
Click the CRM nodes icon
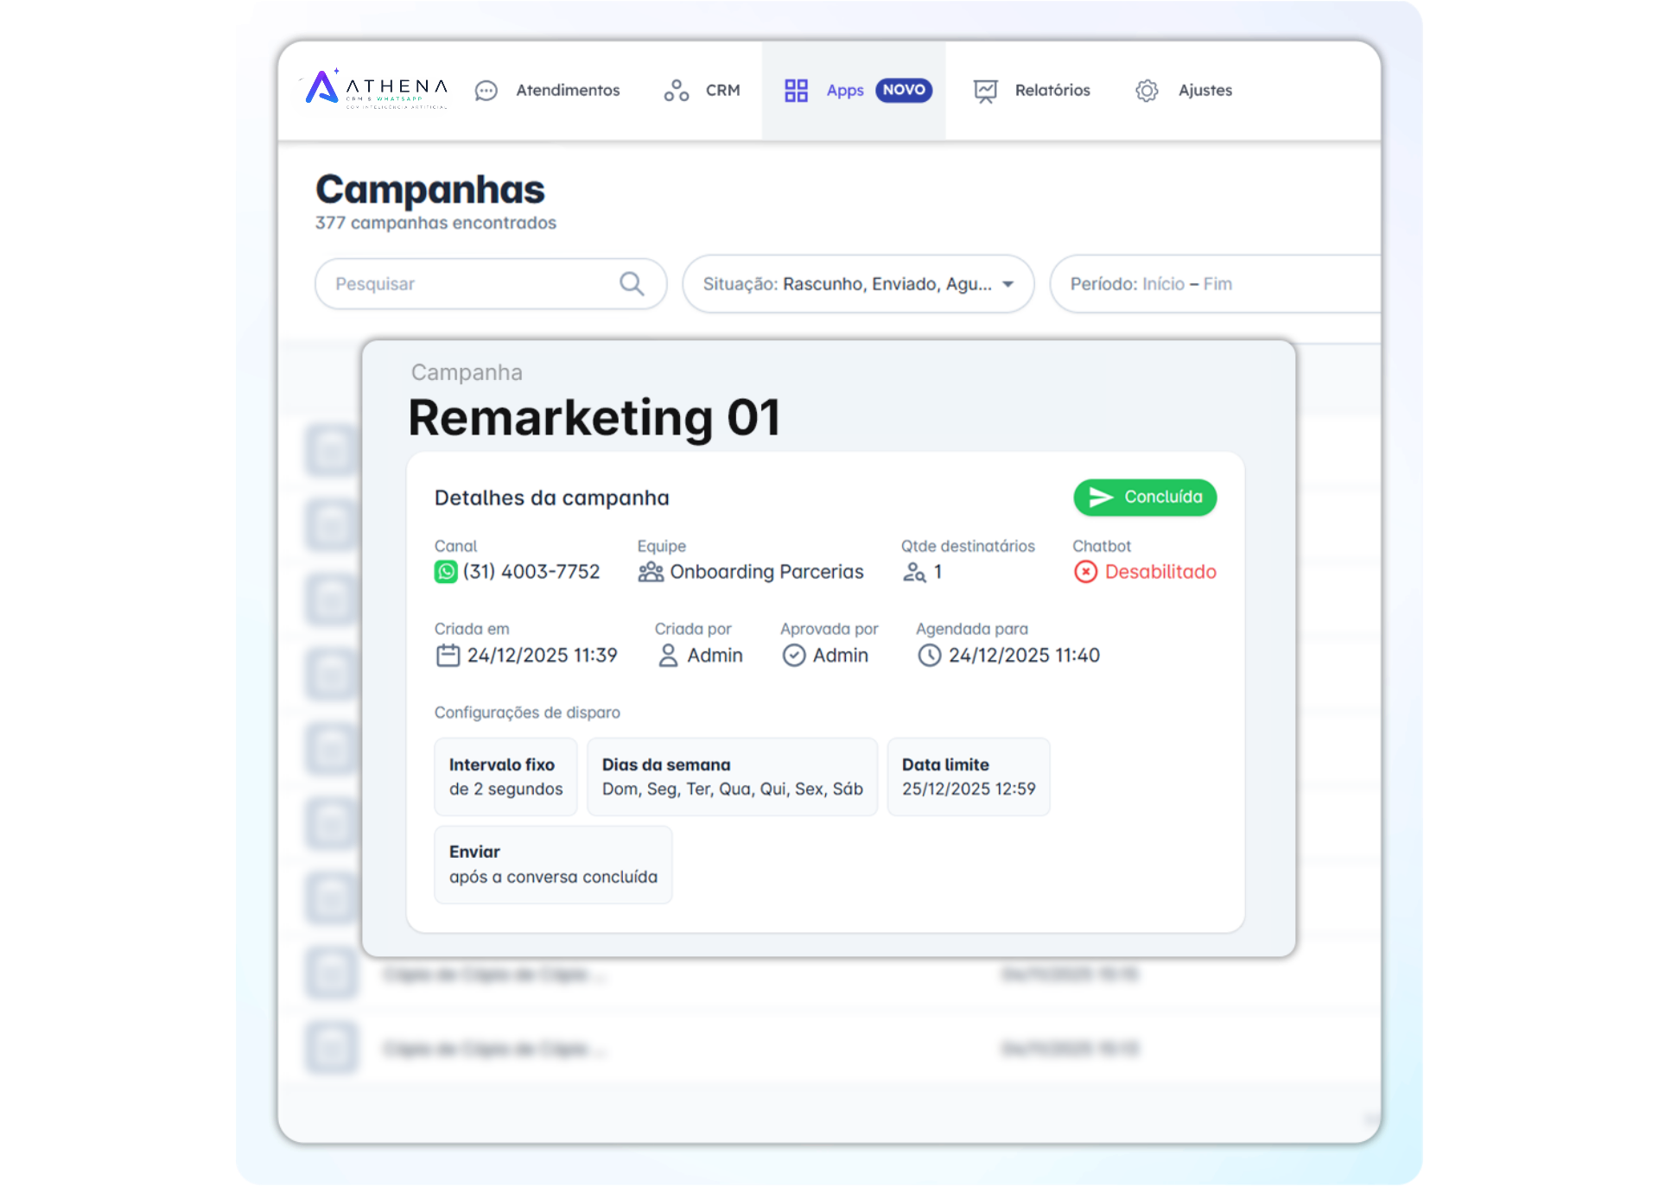(676, 91)
